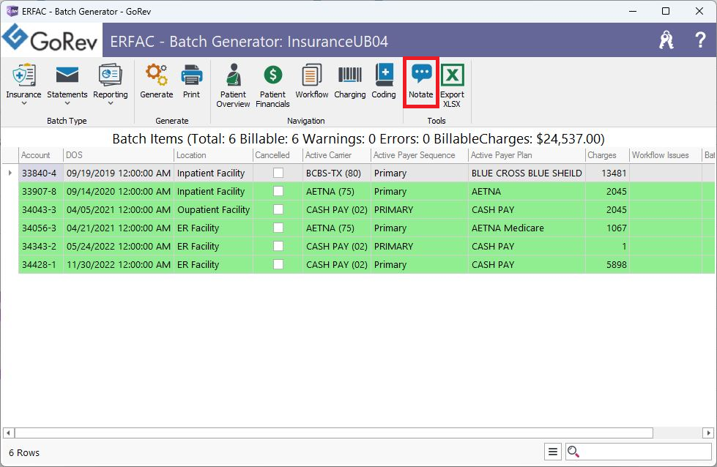717x467 pixels.
Task: Select account cell 33907-8
Action: click(41, 191)
